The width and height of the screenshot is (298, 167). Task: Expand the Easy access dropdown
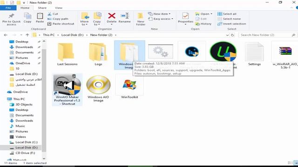[x=161, y=19]
